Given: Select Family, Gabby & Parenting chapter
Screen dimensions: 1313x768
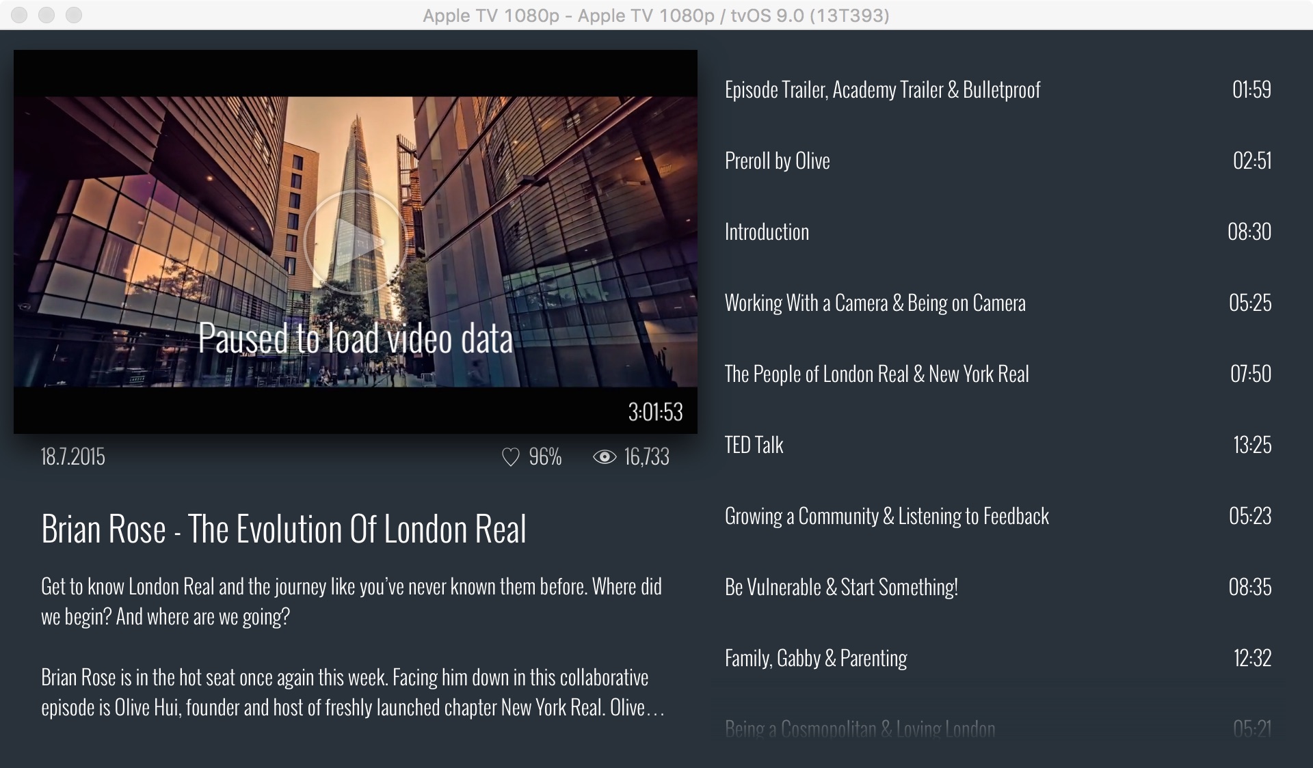Looking at the screenshot, I should [x=998, y=658].
